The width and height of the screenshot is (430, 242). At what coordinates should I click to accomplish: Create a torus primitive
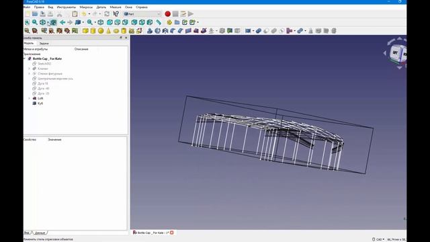tap(116, 31)
